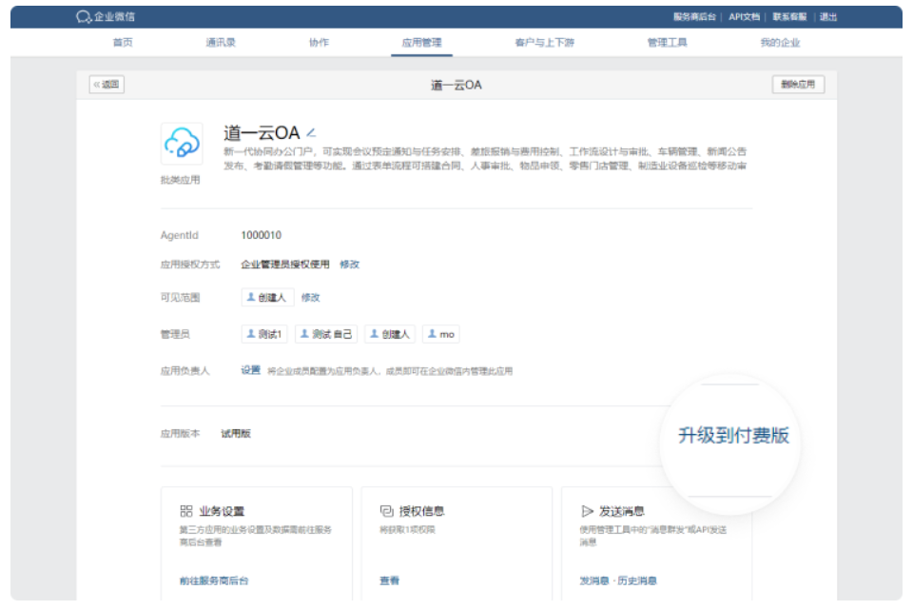Open the API文档 link
Screen dimensions: 913x610
tap(744, 17)
